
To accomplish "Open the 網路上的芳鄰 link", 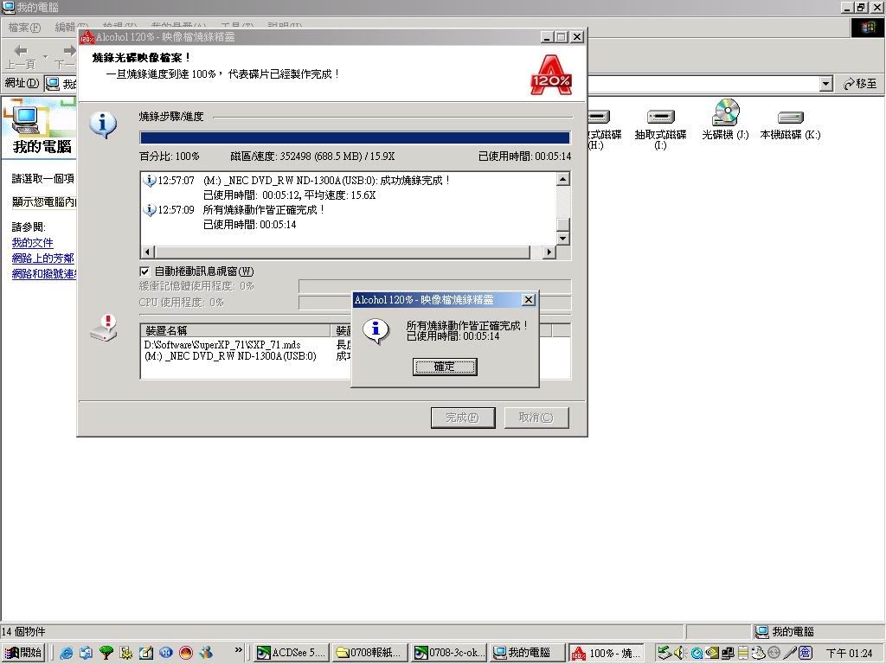I will click(43, 258).
